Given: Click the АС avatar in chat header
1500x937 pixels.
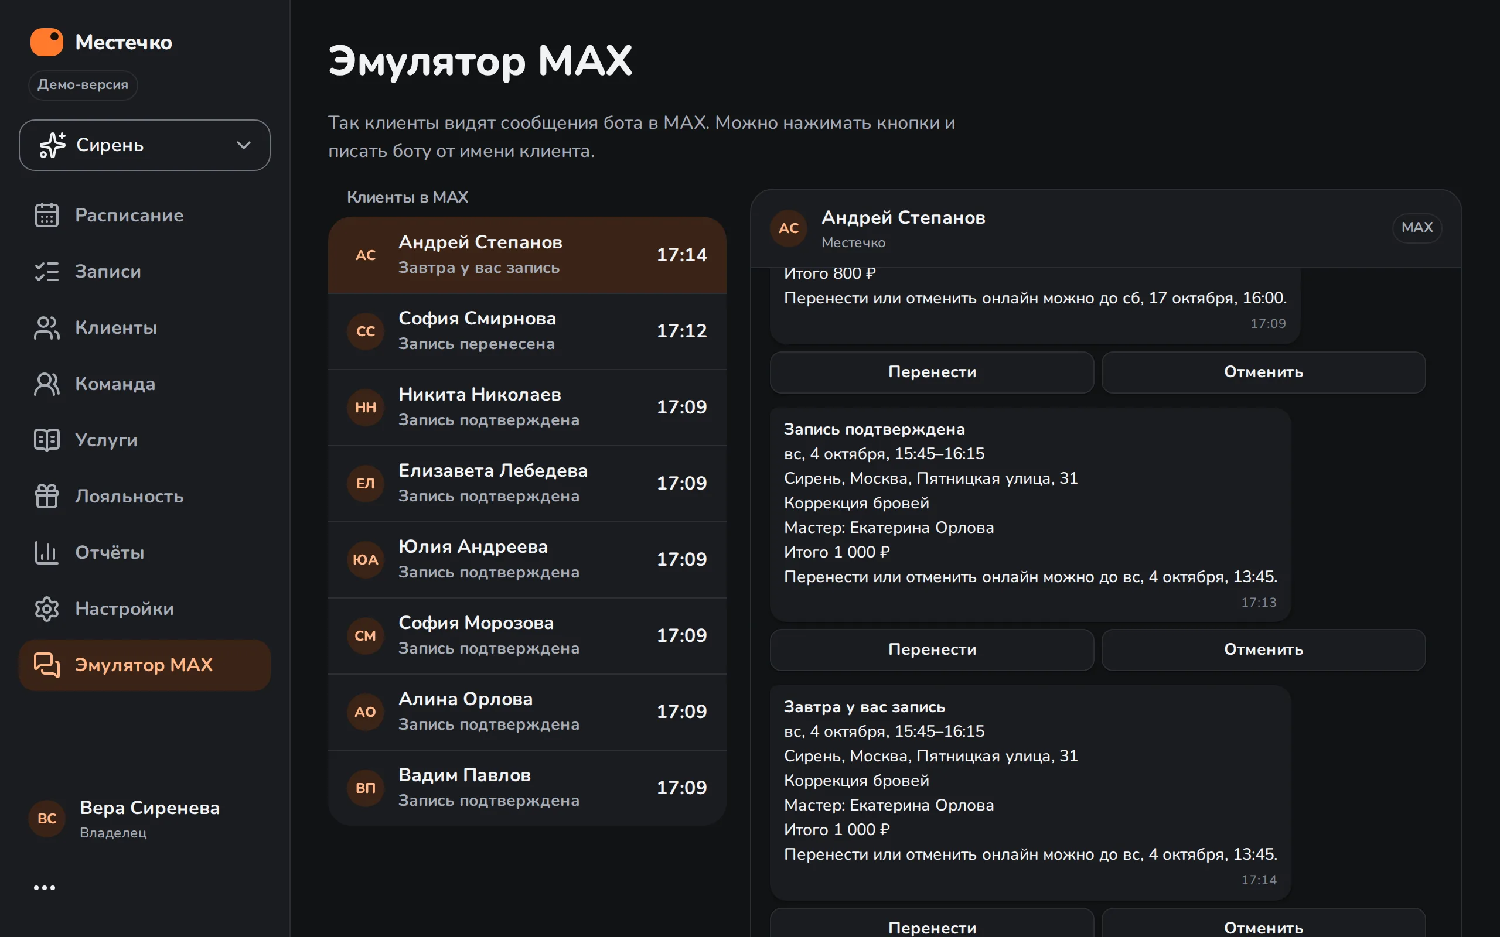Looking at the screenshot, I should [789, 228].
